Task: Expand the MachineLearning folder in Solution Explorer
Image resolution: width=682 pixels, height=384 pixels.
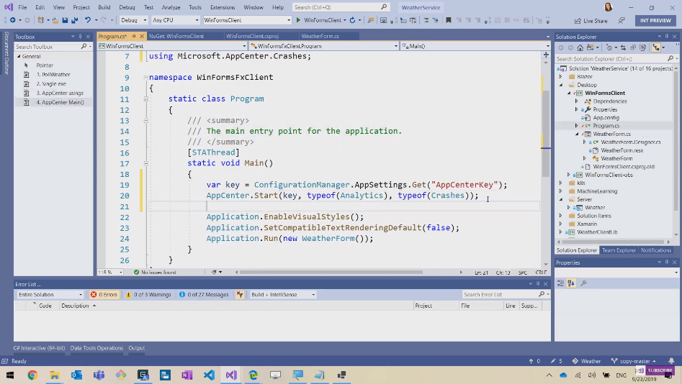Action: point(561,191)
